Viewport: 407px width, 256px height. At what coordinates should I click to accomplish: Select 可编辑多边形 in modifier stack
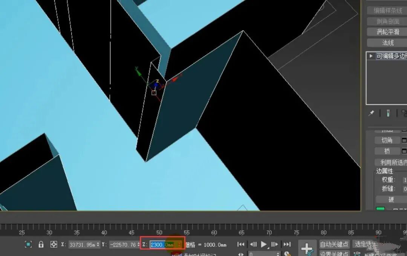pyautogui.click(x=392, y=56)
